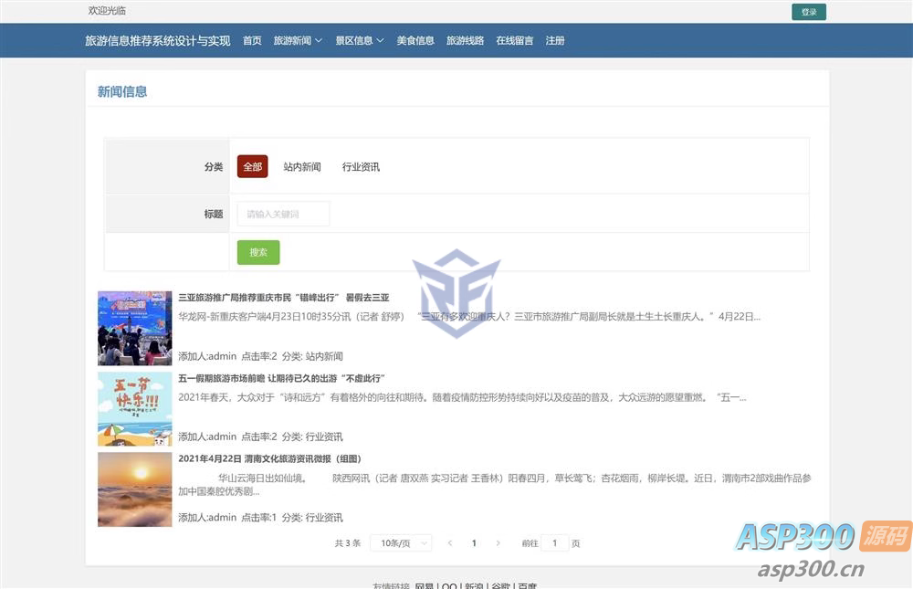Open the 注册 register menu item

[555, 40]
